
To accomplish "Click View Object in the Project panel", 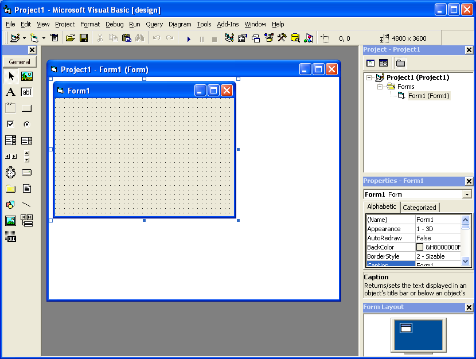I will click(x=384, y=63).
